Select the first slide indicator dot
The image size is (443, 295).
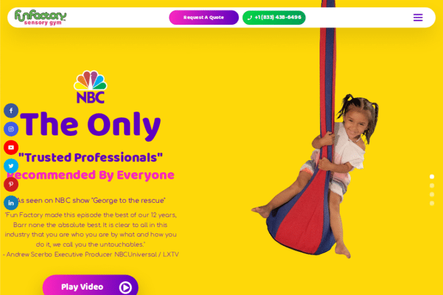coord(431,177)
